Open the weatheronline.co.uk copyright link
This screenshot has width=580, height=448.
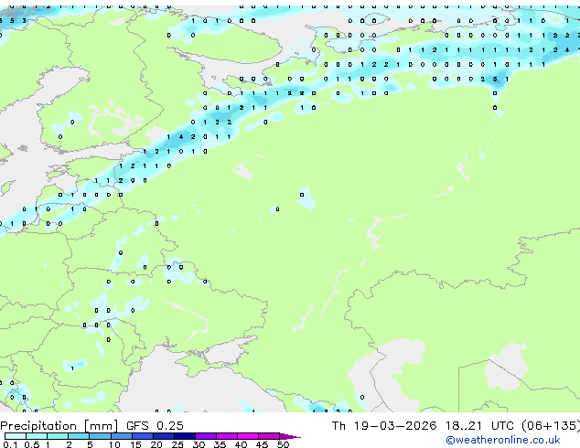pos(503,440)
